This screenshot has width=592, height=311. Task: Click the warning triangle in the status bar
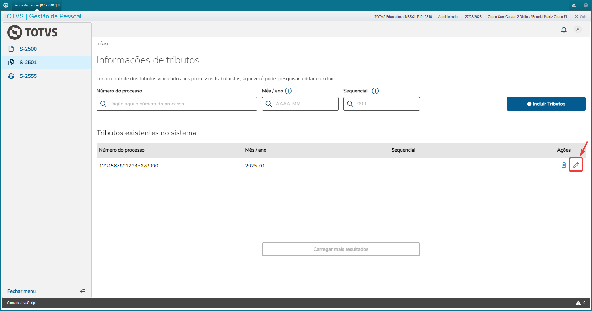578,303
